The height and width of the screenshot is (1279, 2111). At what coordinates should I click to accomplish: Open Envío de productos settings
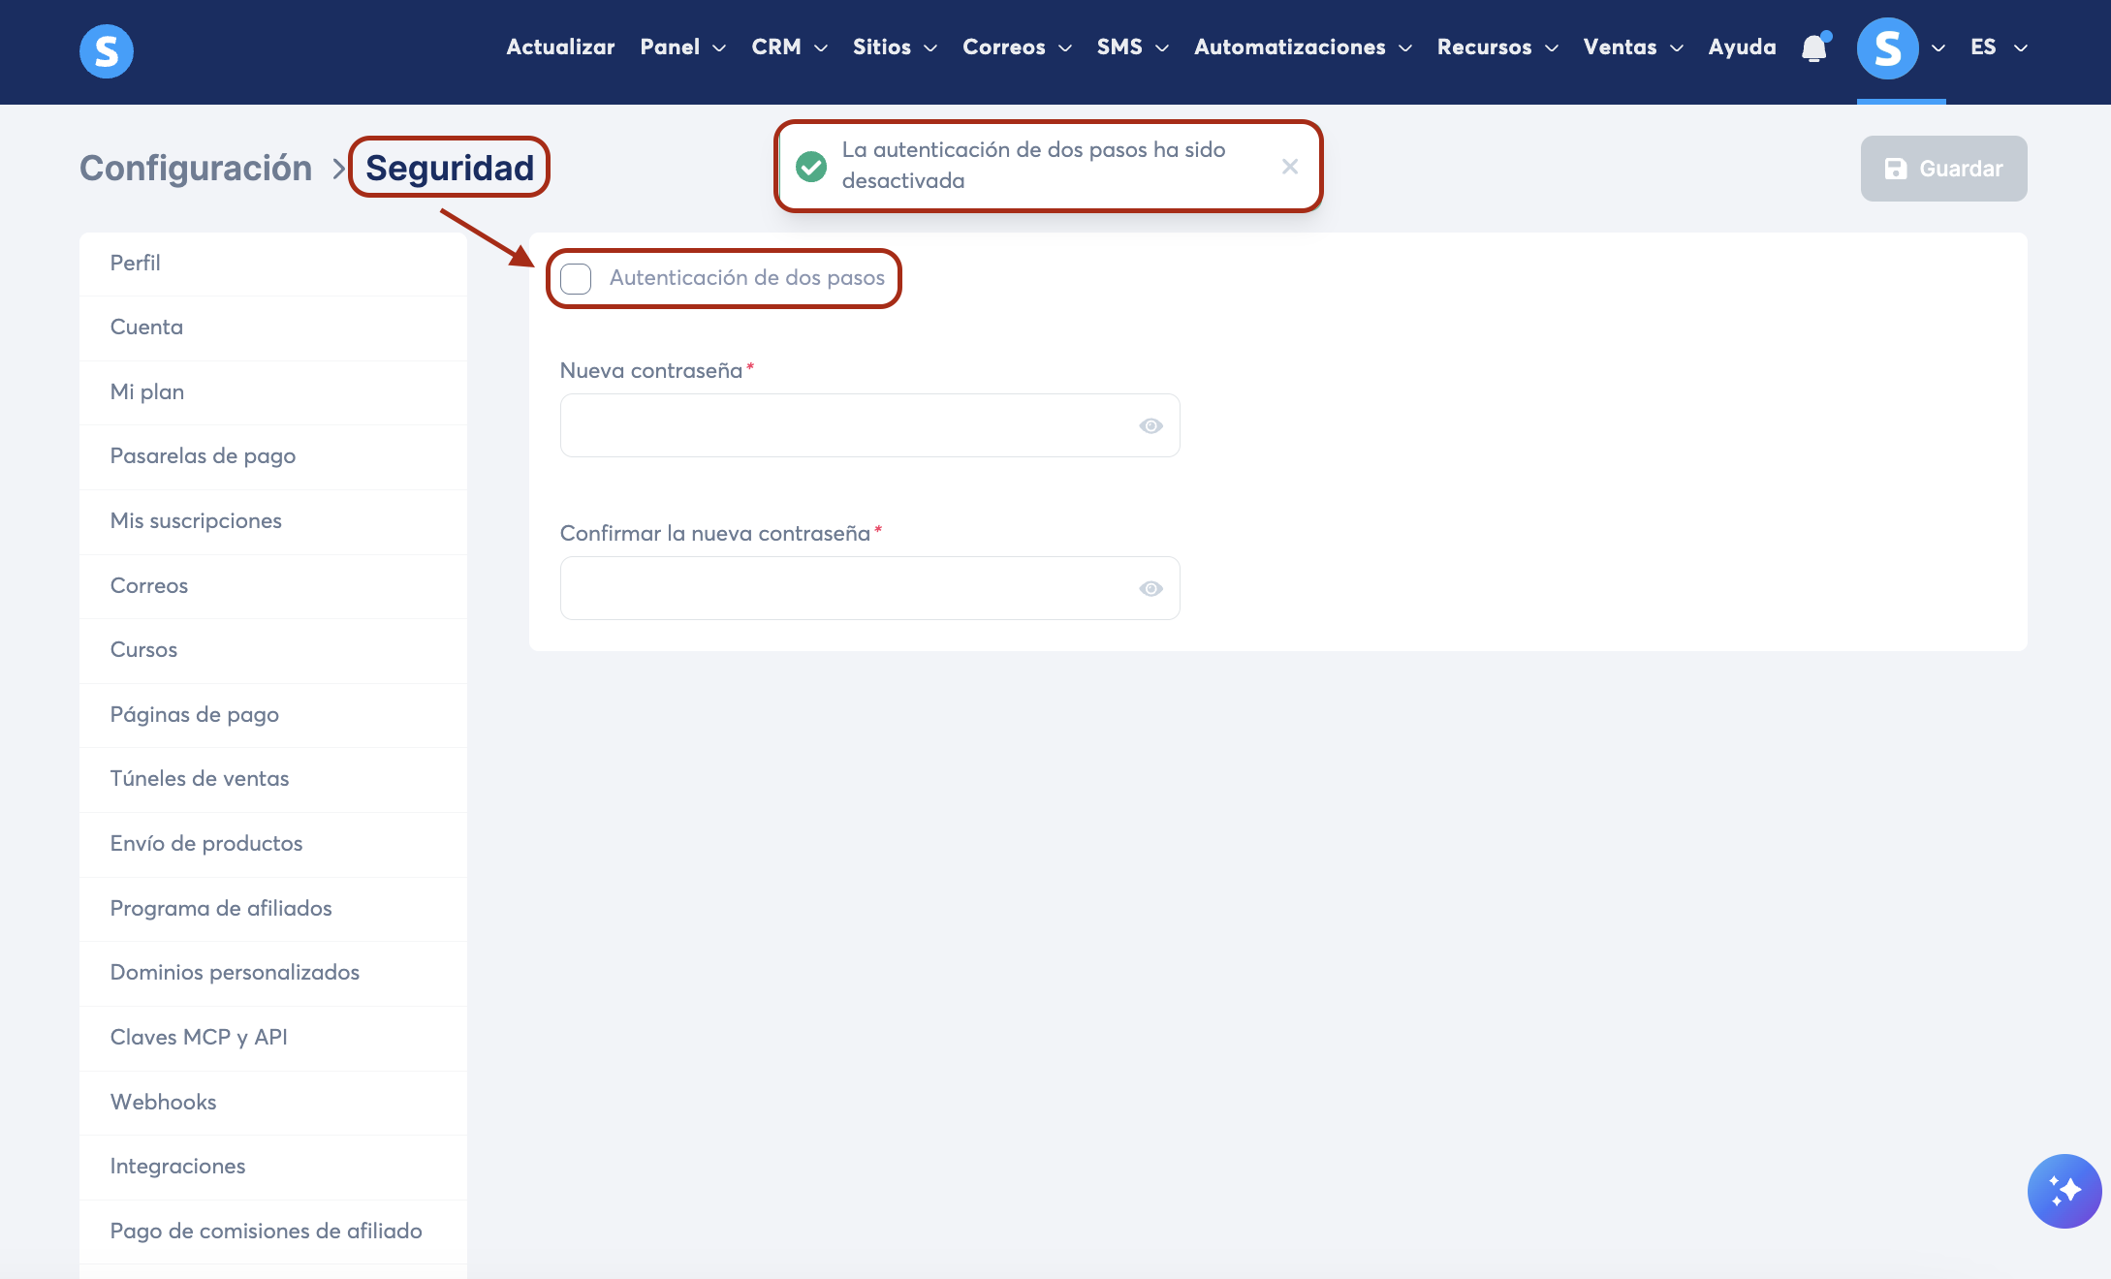coord(273,844)
